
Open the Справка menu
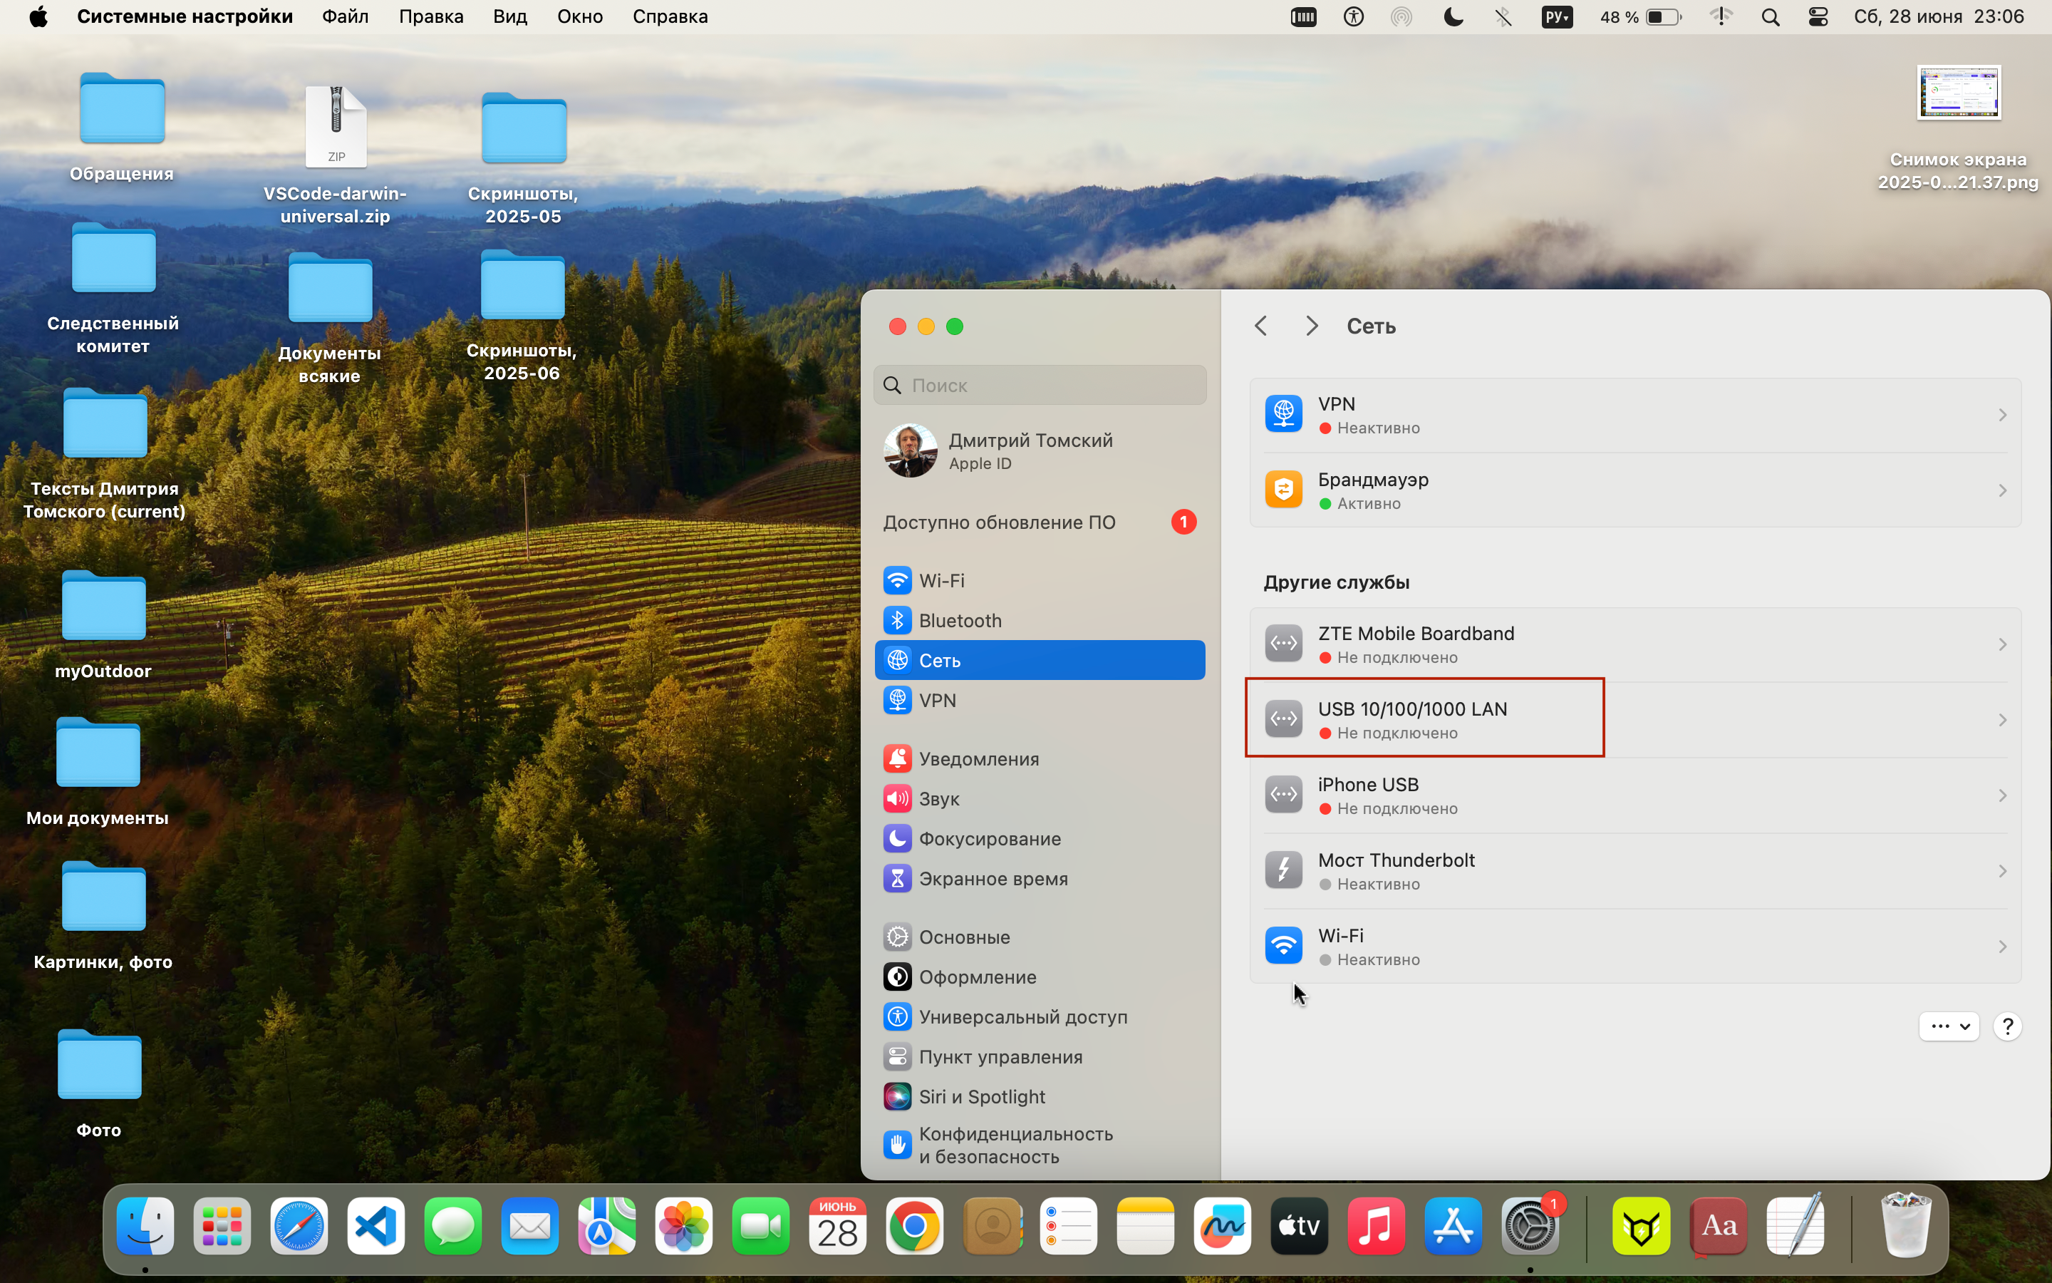670,17
